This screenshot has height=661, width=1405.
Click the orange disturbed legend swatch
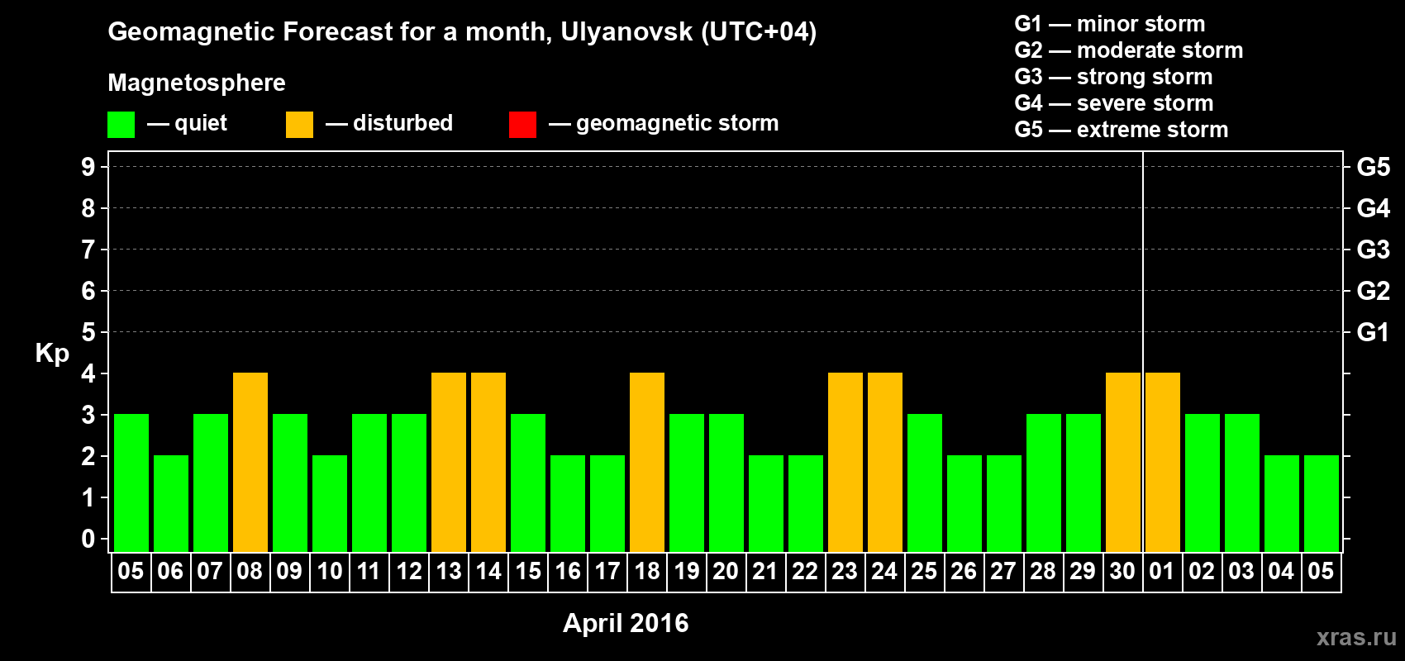pyautogui.click(x=299, y=125)
